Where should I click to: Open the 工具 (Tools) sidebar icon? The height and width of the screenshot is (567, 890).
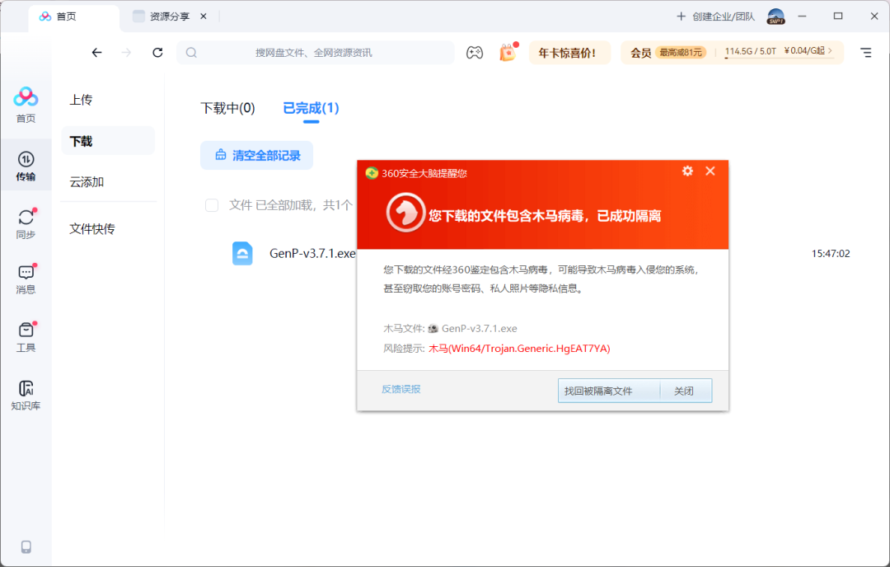pos(26,335)
